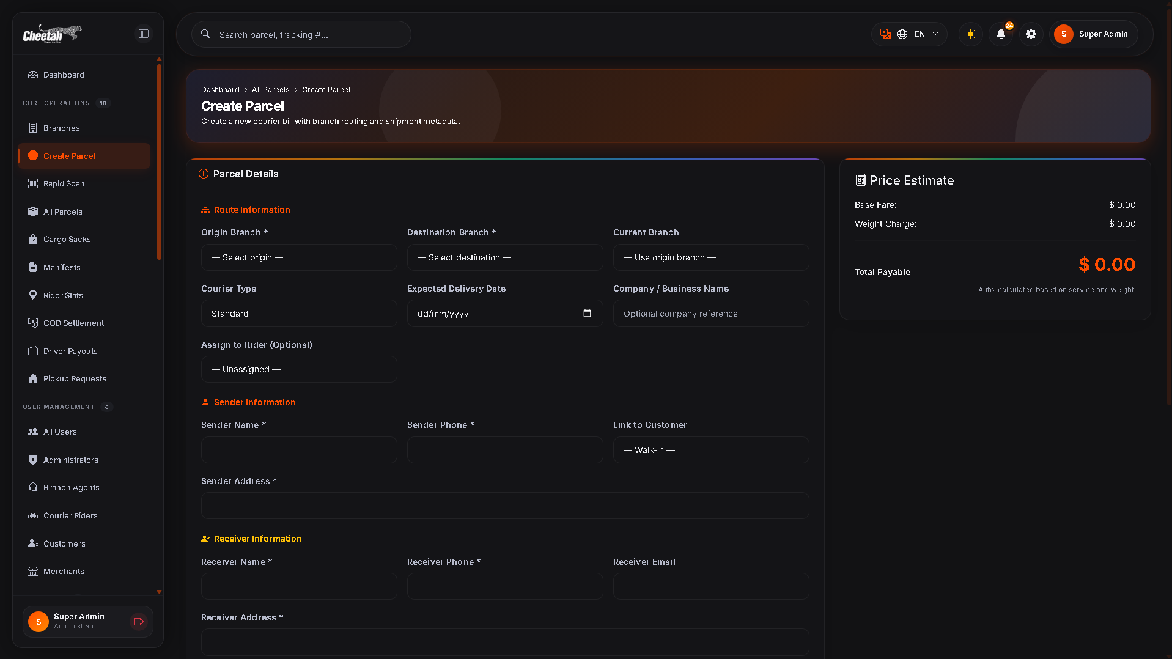Open the Destination Branch dropdown
Viewport: 1172px width, 659px height.
click(505, 257)
